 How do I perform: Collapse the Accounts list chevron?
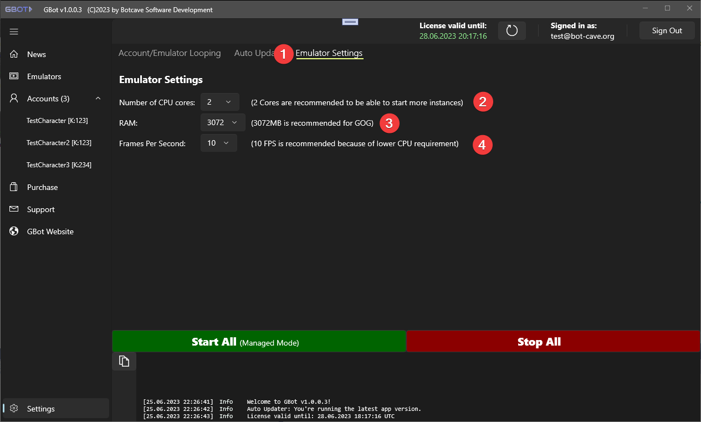(x=98, y=99)
